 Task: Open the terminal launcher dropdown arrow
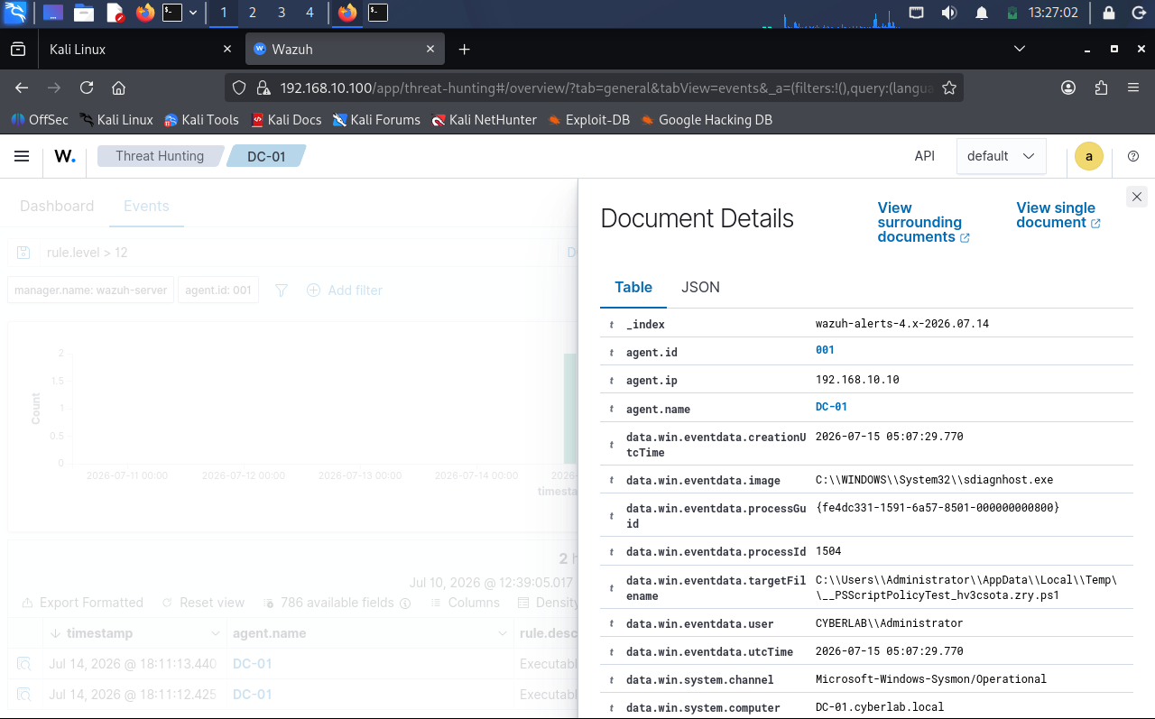(x=193, y=13)
